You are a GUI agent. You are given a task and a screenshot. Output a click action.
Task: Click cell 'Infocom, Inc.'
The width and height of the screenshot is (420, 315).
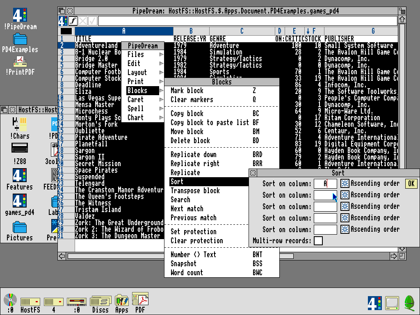tap(345, 85)
